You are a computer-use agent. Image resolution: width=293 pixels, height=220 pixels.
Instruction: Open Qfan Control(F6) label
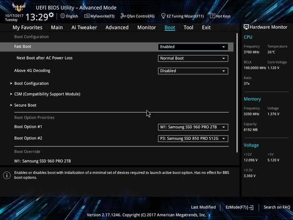point(141,16)
